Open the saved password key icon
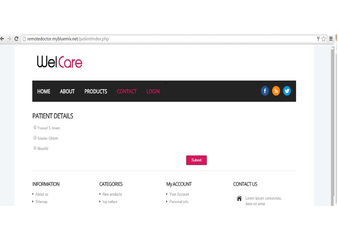Screen dimensions: 338x240 click(x=318, y=39)
